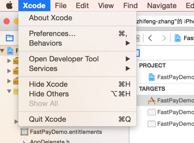Screen dimensions: 194x143
Task: Collapse the project root disclosure triangle
Action: coord(2,51)
